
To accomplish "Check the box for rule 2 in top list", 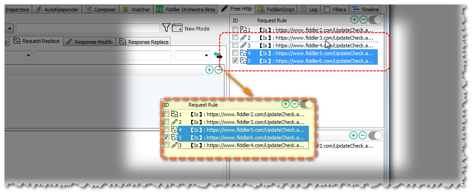I will tap(235, 37).
